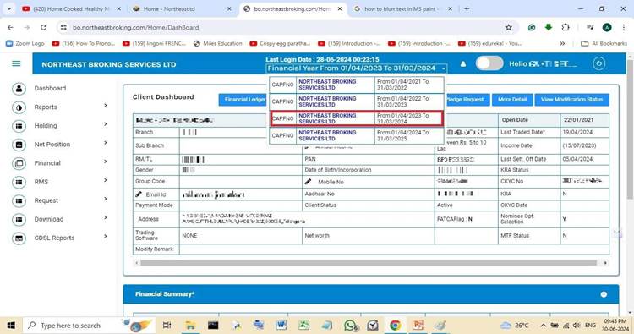Open Chrome in the taskbar
634x334 pixels.
tap(395, 325)
